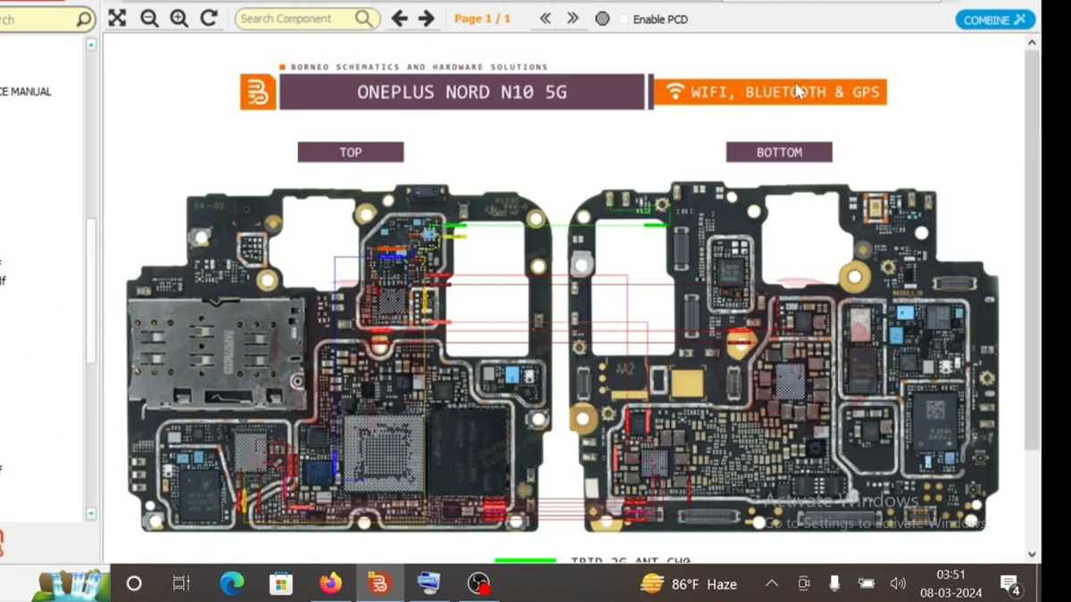This screenshot has width=1071, height=602.
Task: Click the monitor app icon on the taskbar
Action: pos(428,584)
